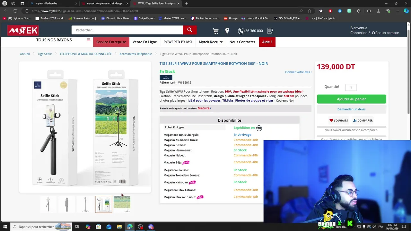Click the address bar URL
Screen dimensions: 411x231
(x=85, y=11)
